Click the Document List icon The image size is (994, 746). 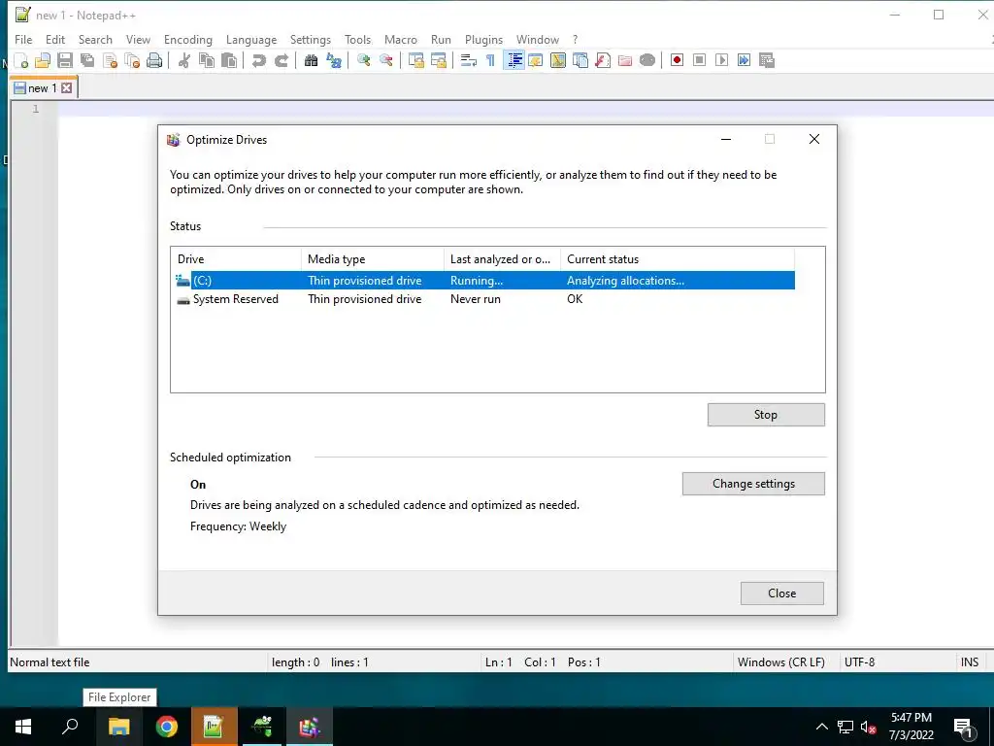[580, 61]
